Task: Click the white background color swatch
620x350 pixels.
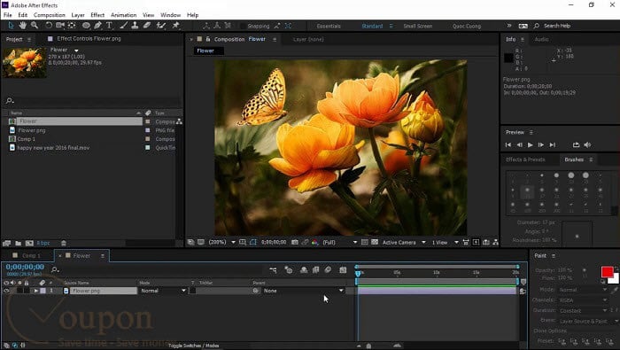Action: click(x=615, y=280)
